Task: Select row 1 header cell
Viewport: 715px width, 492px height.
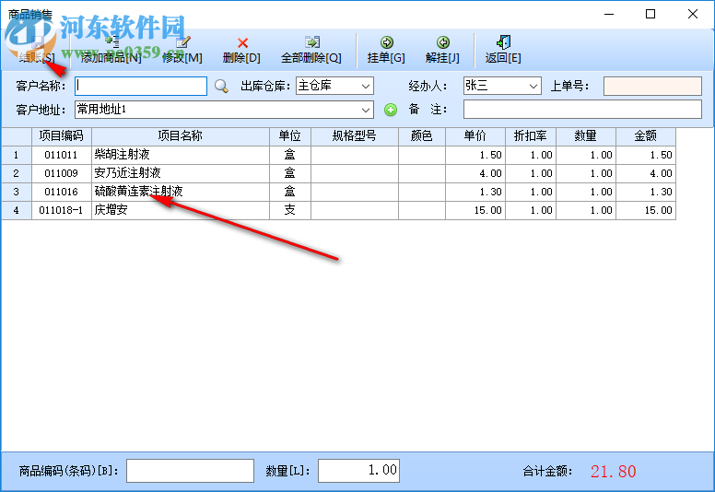Action: (17, 155)
